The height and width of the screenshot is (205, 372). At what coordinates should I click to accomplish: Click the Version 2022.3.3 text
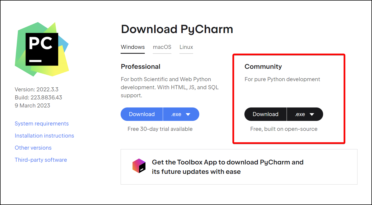(x=36, y=89)
